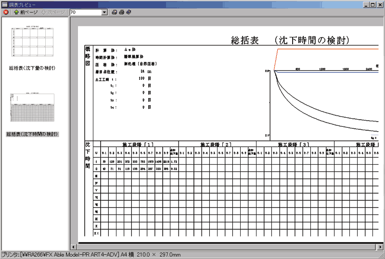Click the highlighted label 総括表(沈下時間の検討)
The width and height of the screenshot is (385, 259).
(32, 134)
